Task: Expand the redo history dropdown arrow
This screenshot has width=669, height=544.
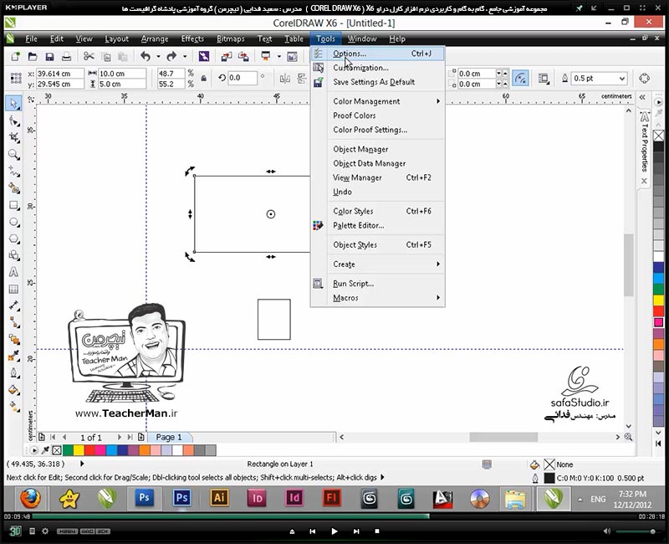Action: pos(185,56)
